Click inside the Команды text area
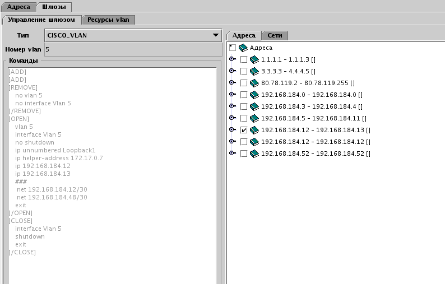The width and height of the screenshot is (445, 284). pos(112,168)
